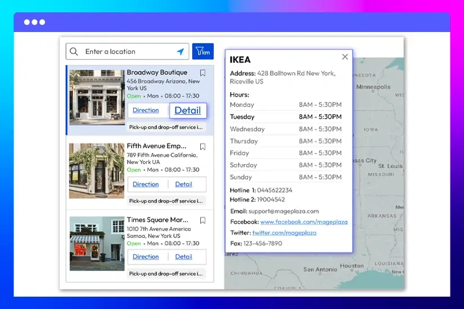Click the IKEA popup title
The height and width of the screenshot is (309, 464).
pyautogui.click(x=240, y=60)
